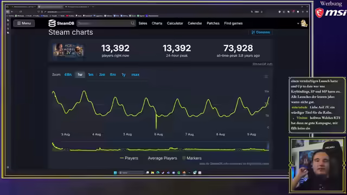This screenshot has height=195, width=347.
Task: Expand the user account dropdown arrow
Action: tap(298, 23)
